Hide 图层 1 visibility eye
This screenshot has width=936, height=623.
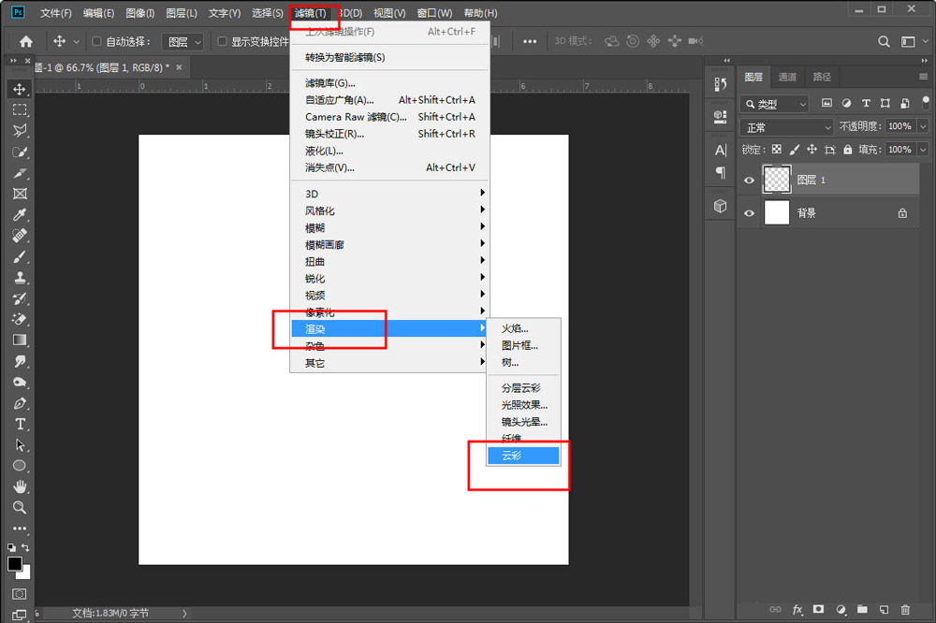click(x=749, y=181)
